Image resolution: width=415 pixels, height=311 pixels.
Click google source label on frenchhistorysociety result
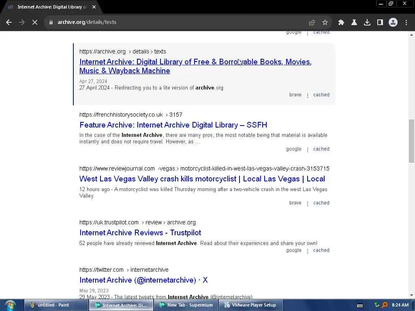(294, 149)
